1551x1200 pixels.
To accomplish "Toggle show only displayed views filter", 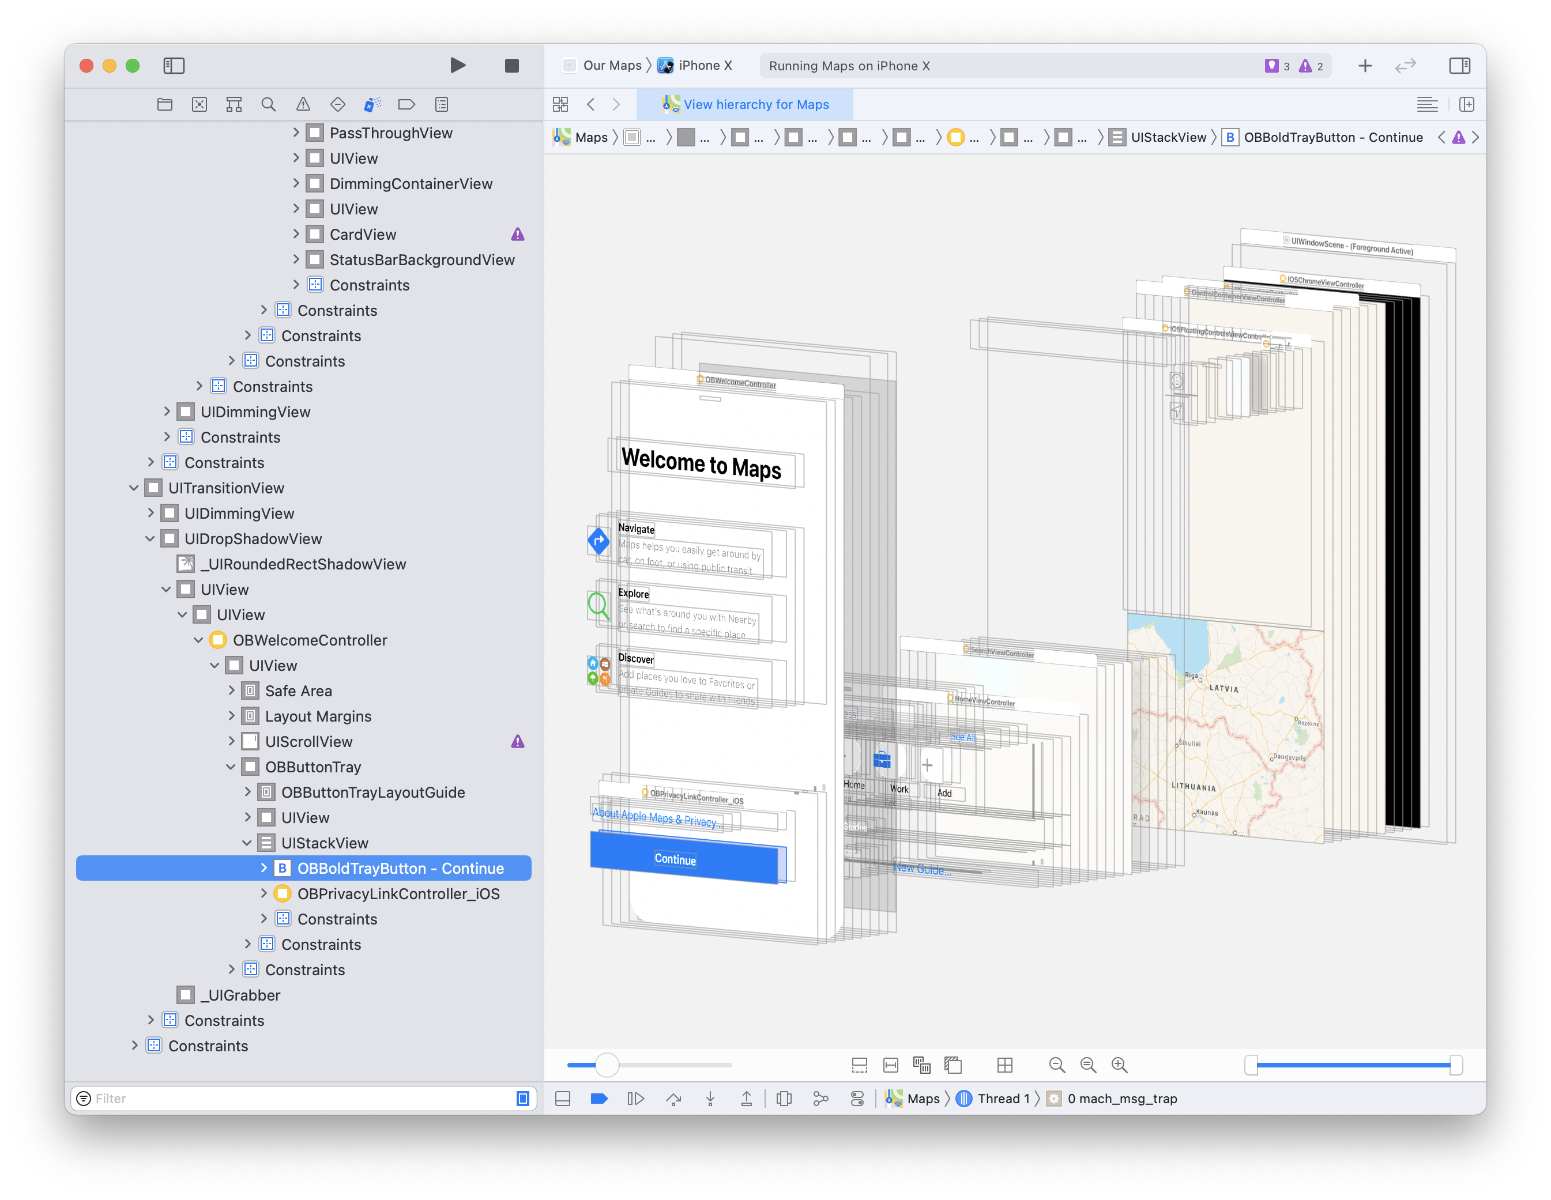I will [523, 1099].
